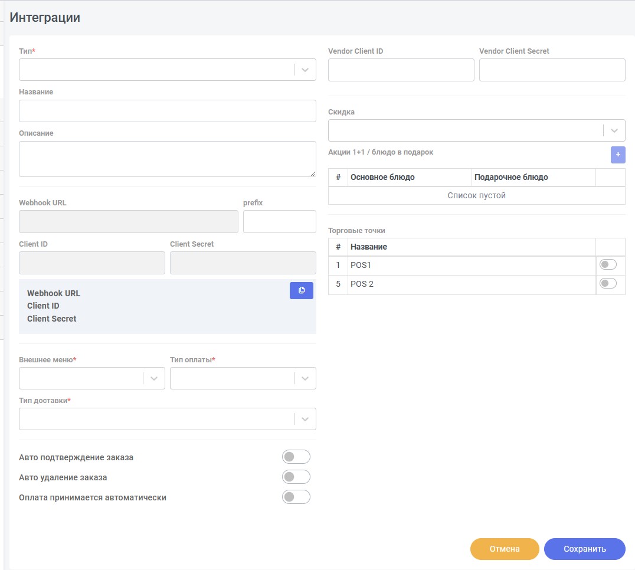Enable the POS1 trade point toggle
Viewport: 635px width, 570px height.
608,265
